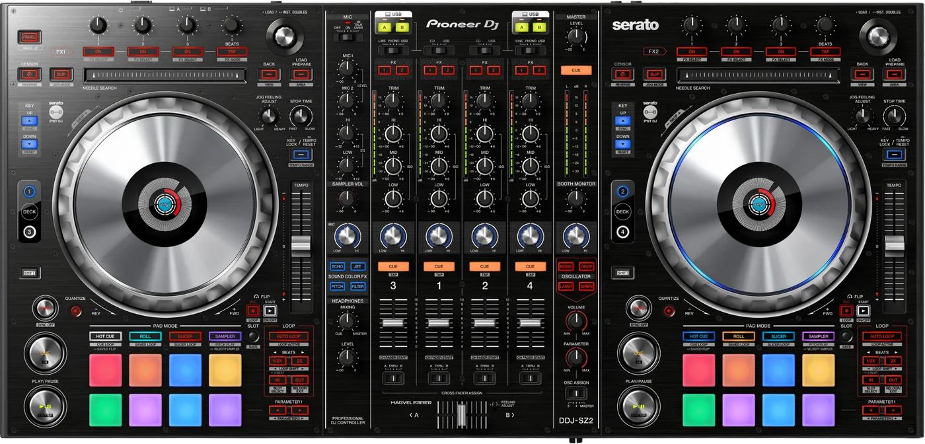The image size is (925, 444).
Task: Switch to deck 4 on right deck
Action: point(622,231)
